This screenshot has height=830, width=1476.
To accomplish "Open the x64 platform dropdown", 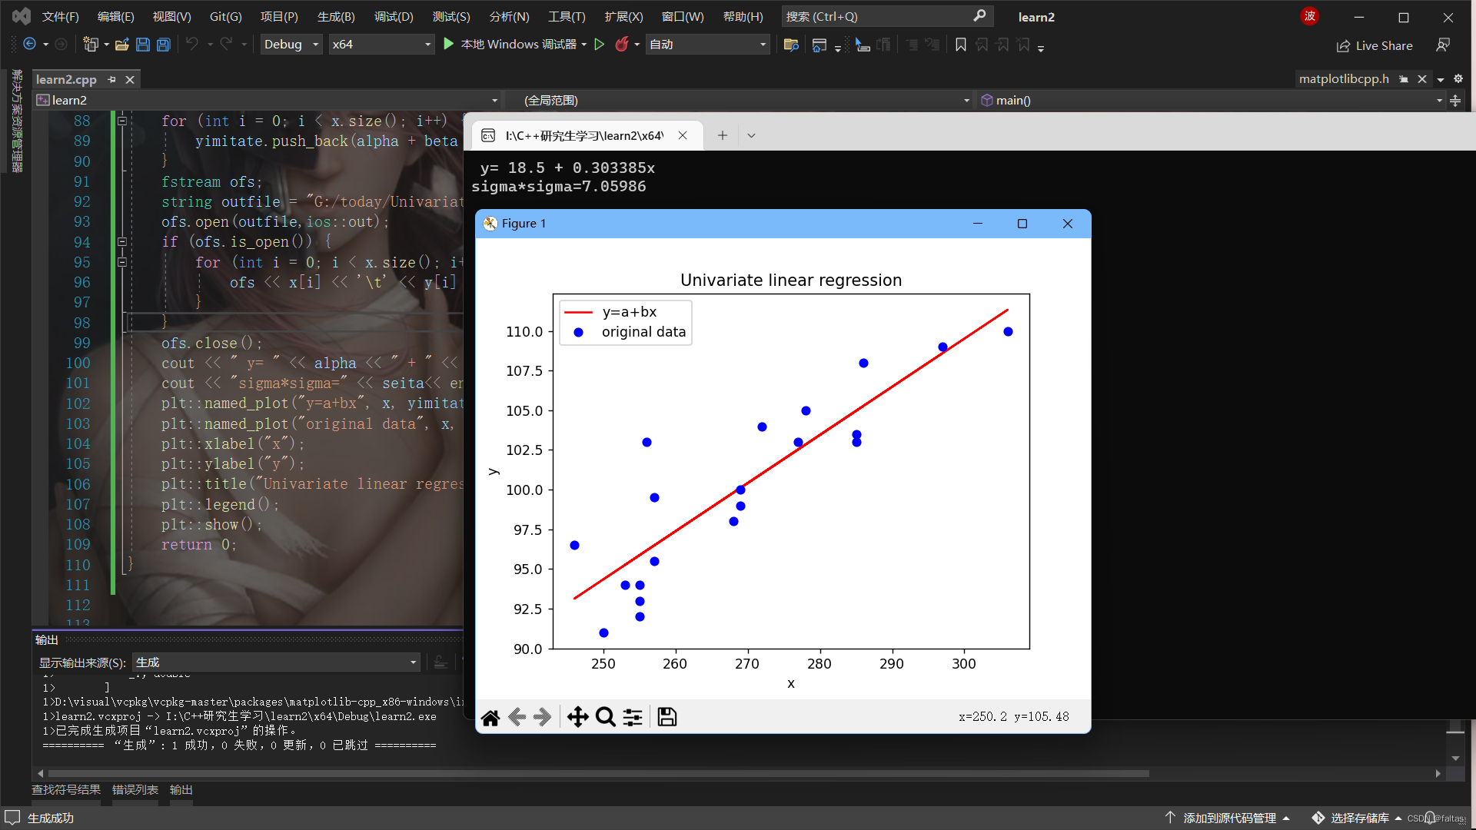I will (381, 45).
